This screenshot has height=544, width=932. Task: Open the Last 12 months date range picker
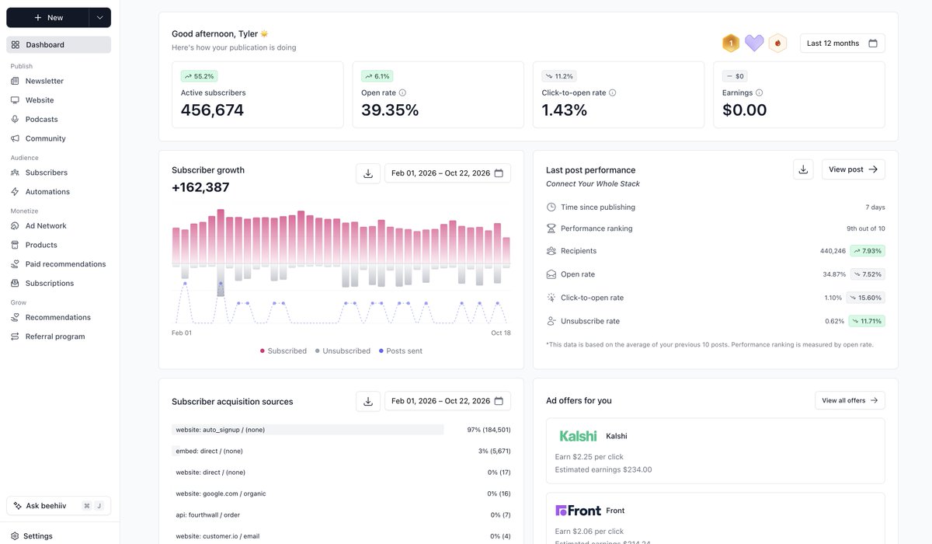pyautogui.click(x=842, y=44)
